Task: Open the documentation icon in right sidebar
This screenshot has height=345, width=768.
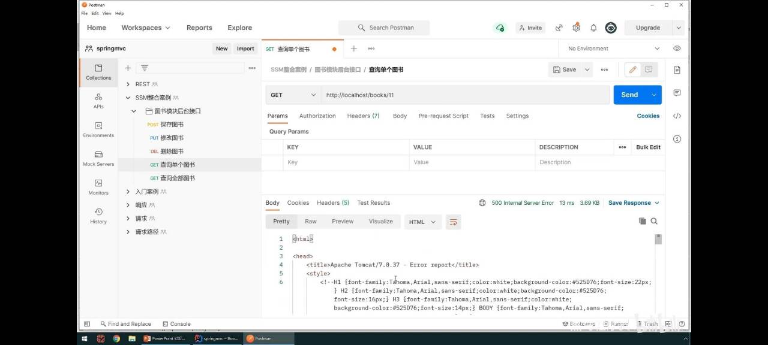Action: tap(677, 70)
